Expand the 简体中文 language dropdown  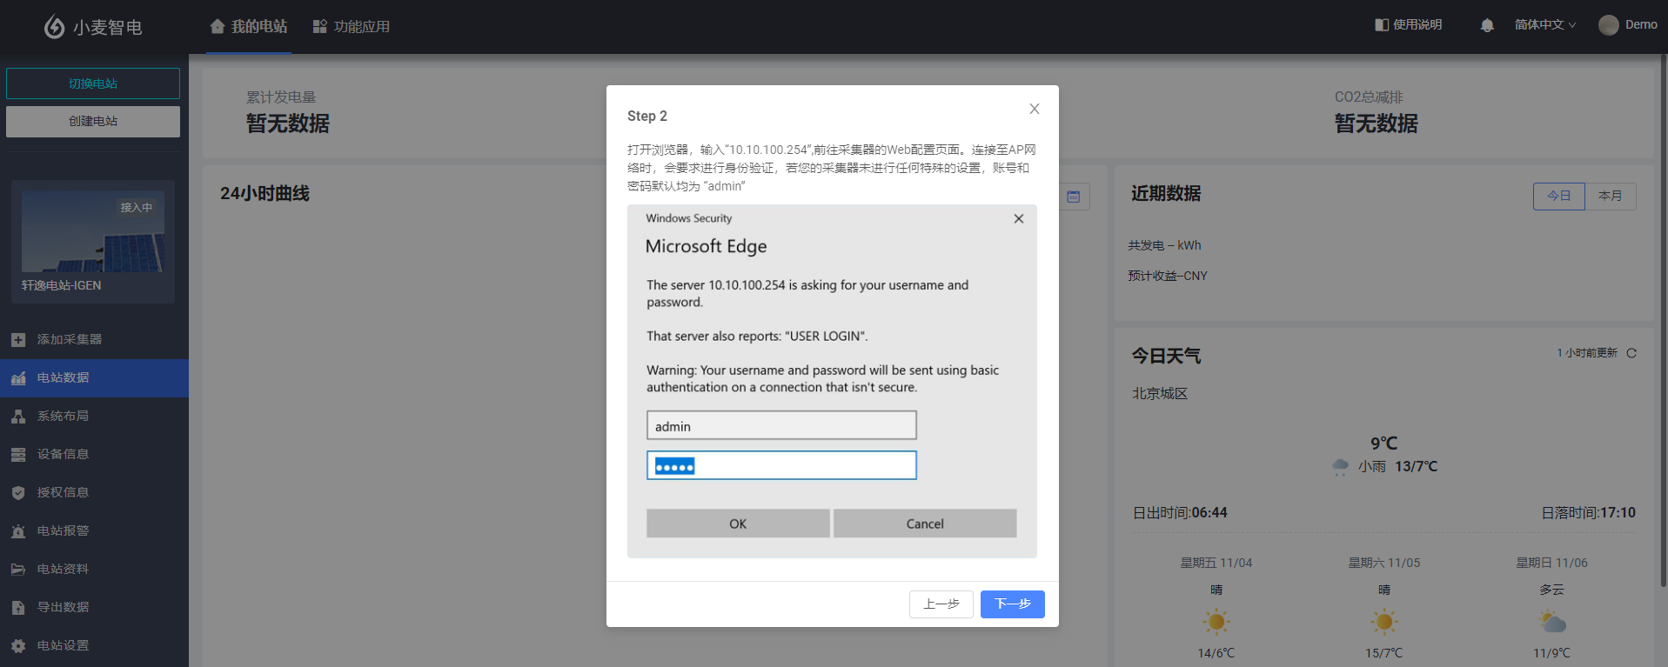(x=1544, y=25)
